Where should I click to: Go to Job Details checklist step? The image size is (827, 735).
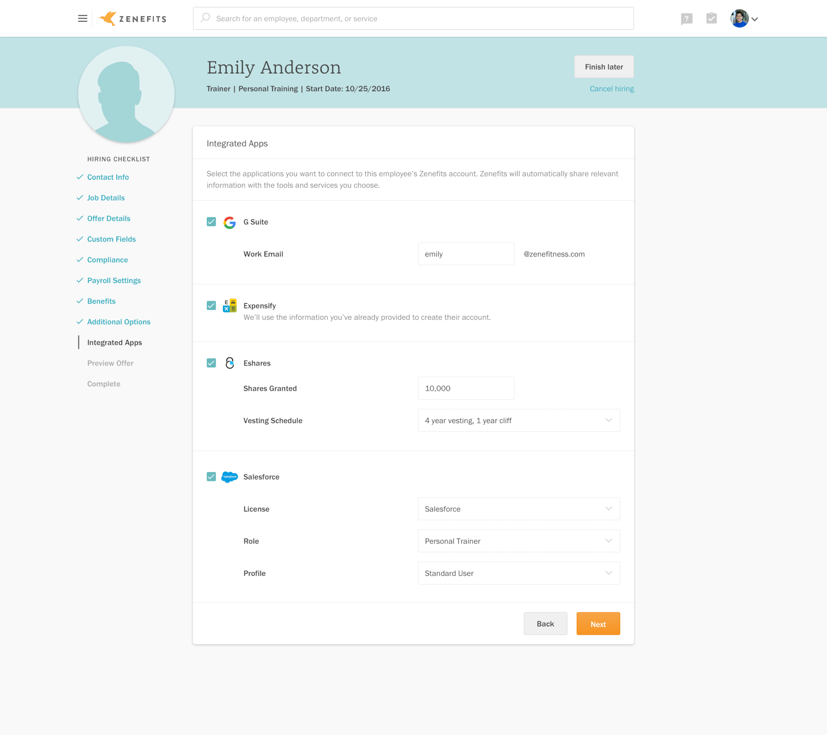pyautogui.click(x=106, y=197)
